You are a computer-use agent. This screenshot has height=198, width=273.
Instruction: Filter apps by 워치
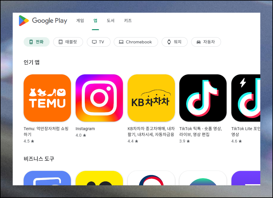pos(174,42)
